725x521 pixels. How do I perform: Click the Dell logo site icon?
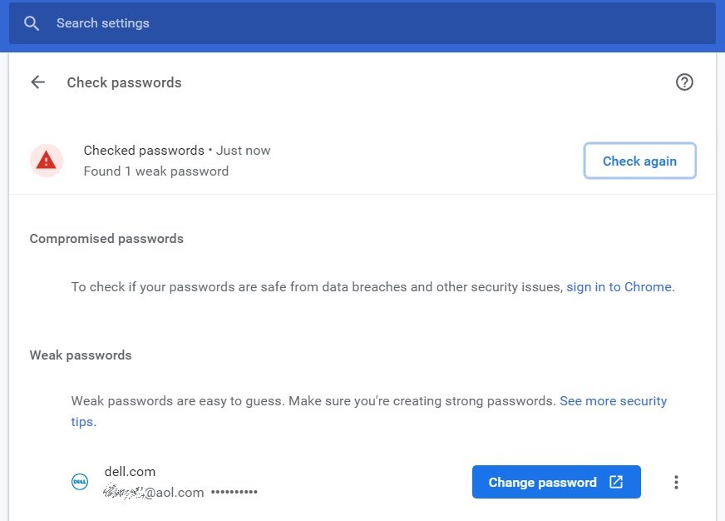pyautogui.click(x=80, y=482)
